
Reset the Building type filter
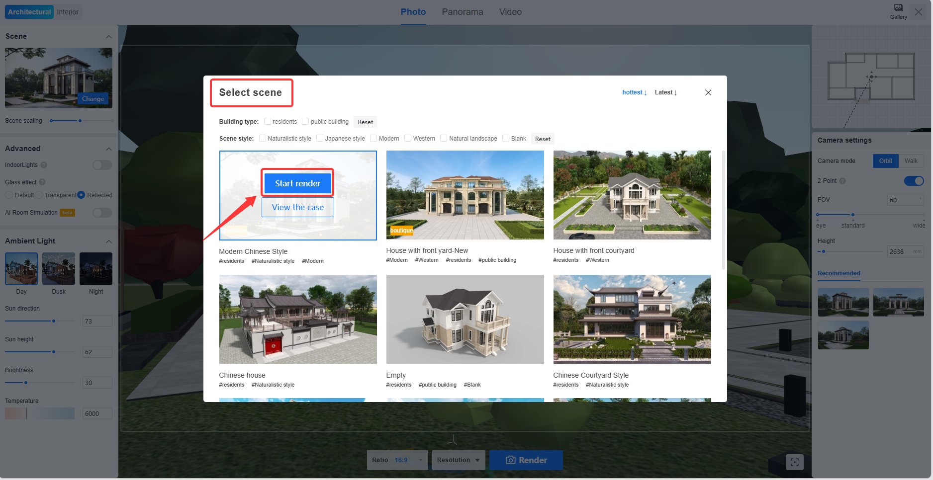[365, 122]
